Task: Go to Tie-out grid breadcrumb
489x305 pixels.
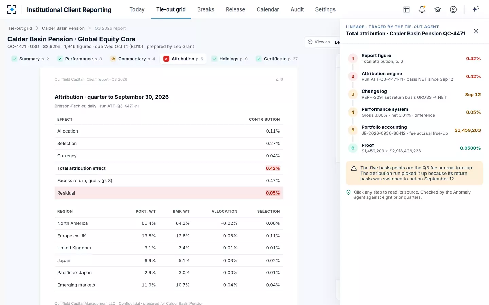Action: [x=20, y=28]
